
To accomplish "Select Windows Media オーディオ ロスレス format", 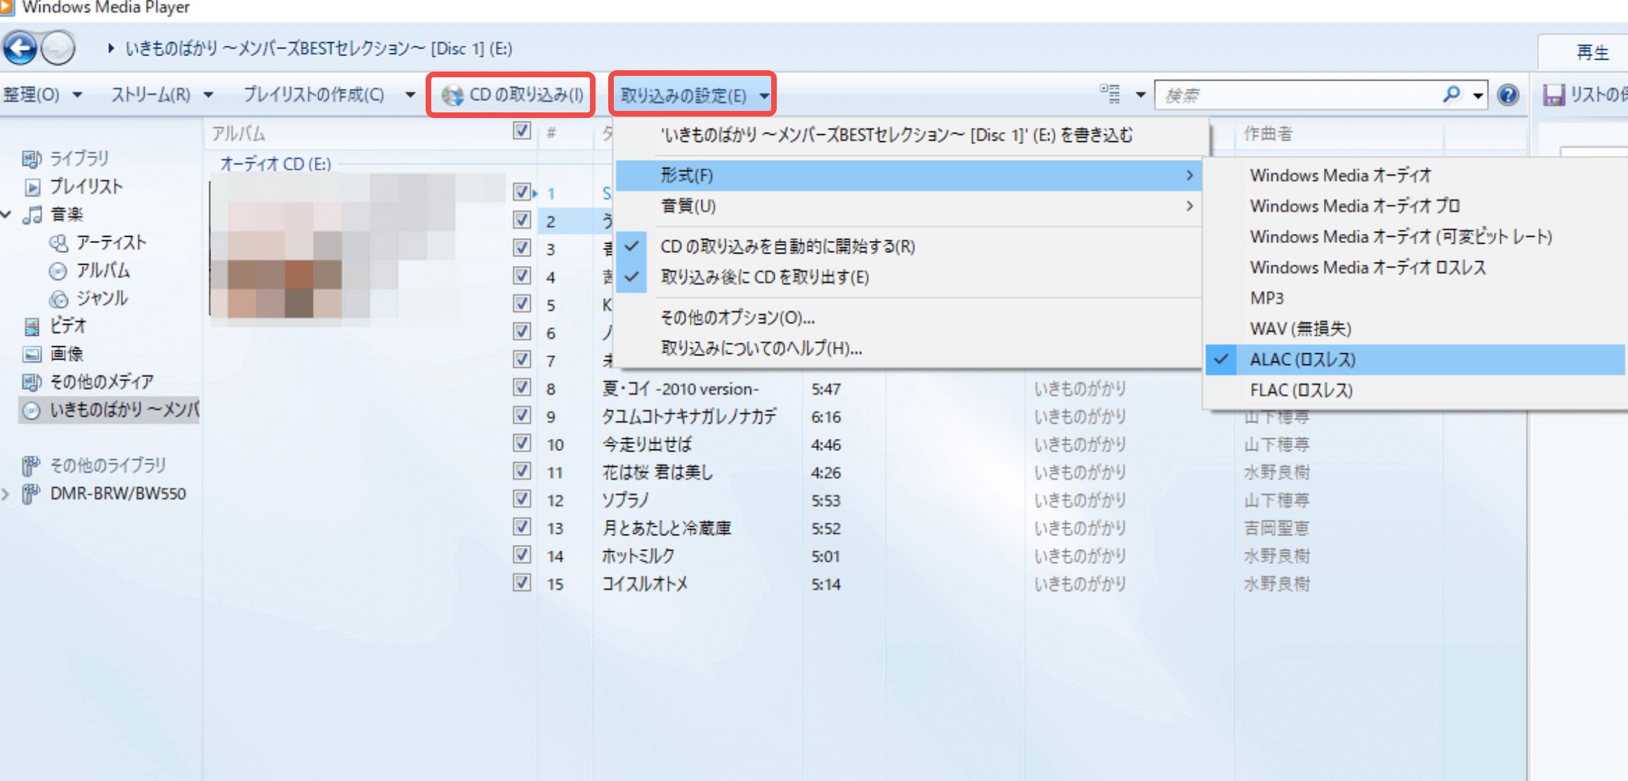I will (1416, 267).
